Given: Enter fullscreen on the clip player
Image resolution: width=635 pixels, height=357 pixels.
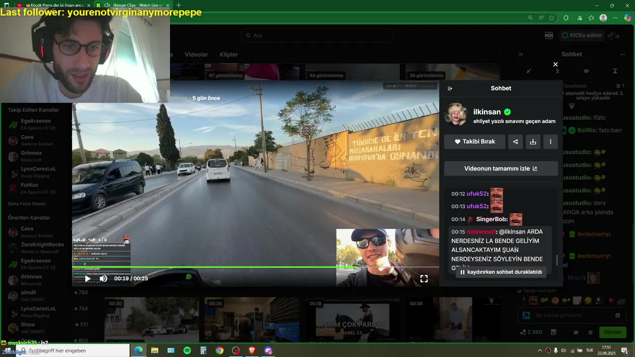Looking at the screenshot, I should (x=424, y=279).
